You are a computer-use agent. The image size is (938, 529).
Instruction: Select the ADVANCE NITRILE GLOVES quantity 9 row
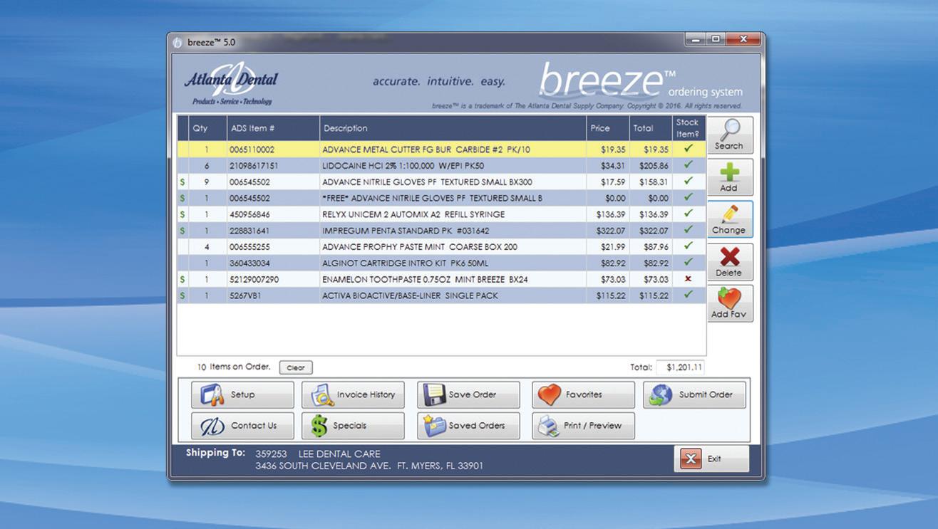tap(441, 182)
